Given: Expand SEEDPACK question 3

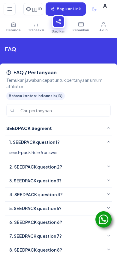Looking at the screenshot, I should click(x=58, y=181).
